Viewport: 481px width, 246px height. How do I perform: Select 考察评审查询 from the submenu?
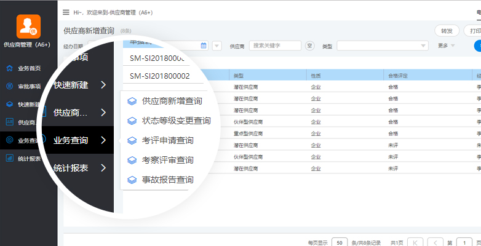click(167, 160)
